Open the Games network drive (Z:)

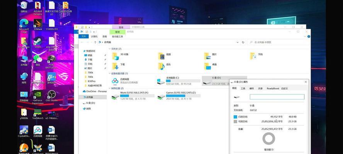pos(161,96)
